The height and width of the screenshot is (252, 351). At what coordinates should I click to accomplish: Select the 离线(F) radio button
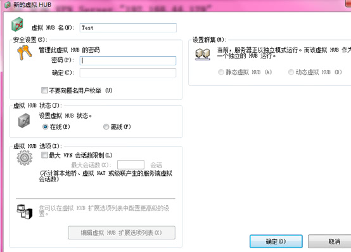coord(106,127)
